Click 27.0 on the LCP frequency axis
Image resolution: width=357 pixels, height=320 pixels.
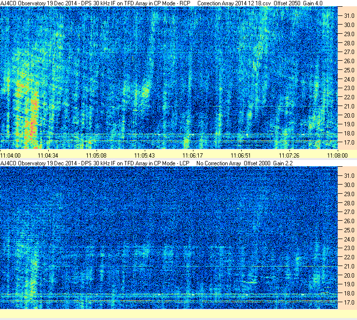[349, 212]
